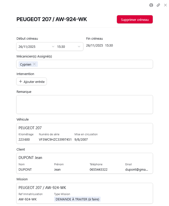The height and width of the screenshot is (206, 169).
Task: Click the client phone number 0655443322
Action: [x=99, y=169]
